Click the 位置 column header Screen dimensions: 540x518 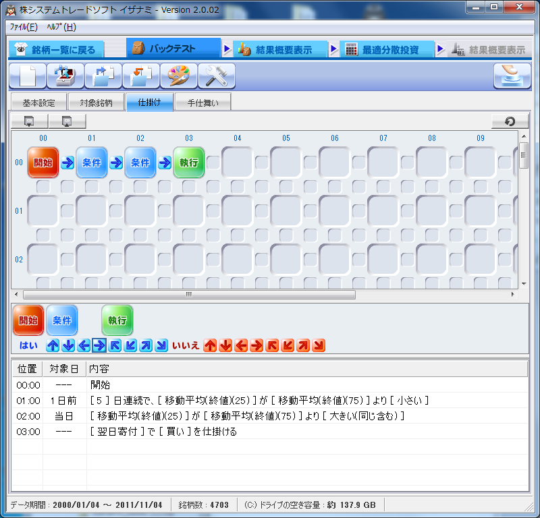coord(27,369)
